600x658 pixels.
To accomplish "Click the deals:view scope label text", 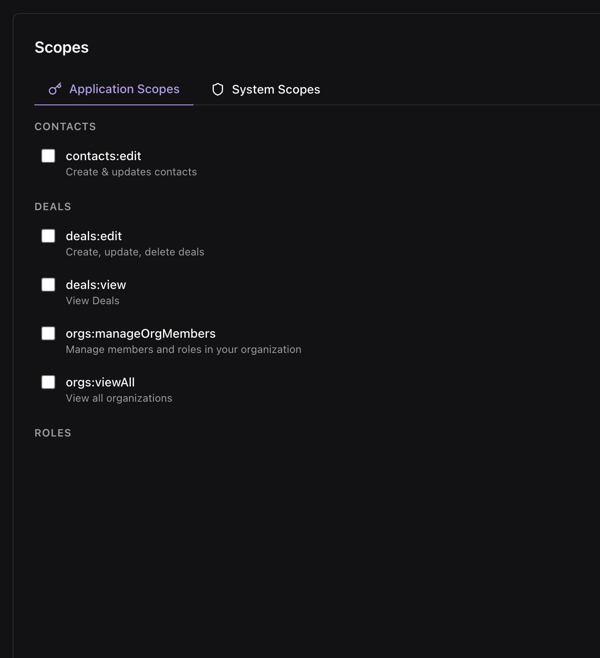I will [x=96, y=285].
